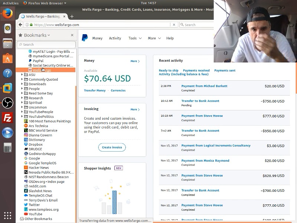Launch VirtualBox from the dock
Screen dimensions: 297x223
[7, 88]
